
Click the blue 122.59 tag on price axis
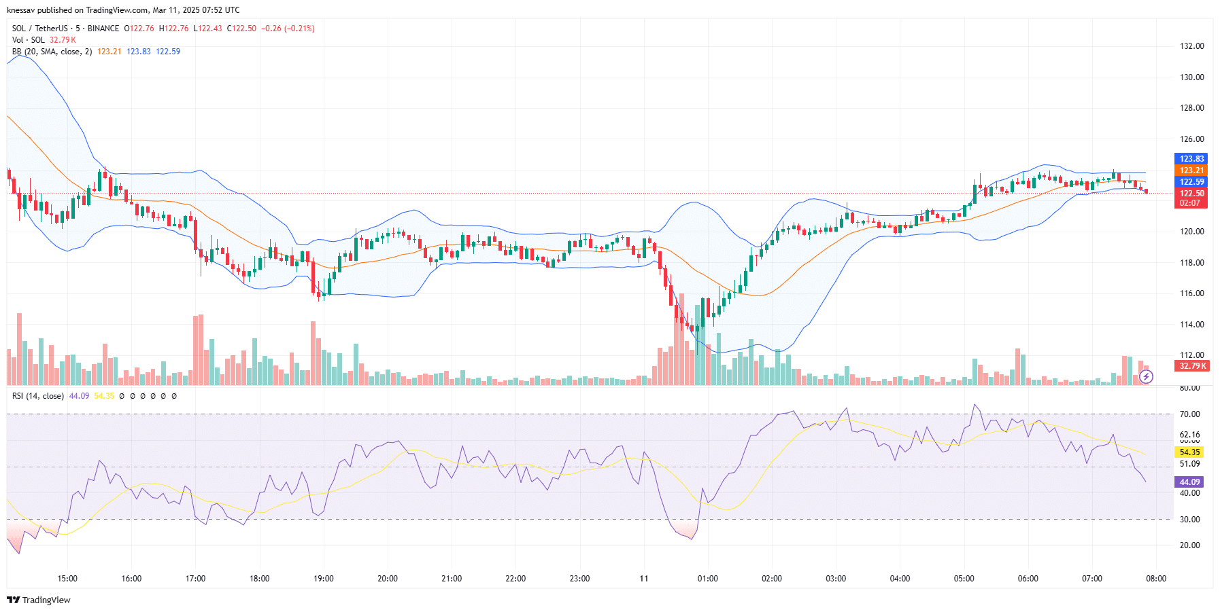(x=1191, y=182)
